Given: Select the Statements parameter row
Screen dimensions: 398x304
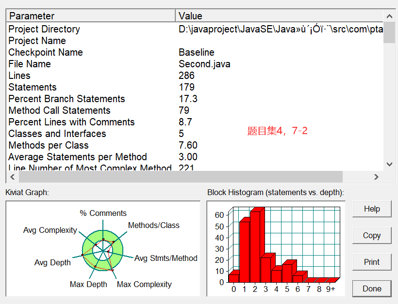Looking at the screenshot, I should point(195,87).
